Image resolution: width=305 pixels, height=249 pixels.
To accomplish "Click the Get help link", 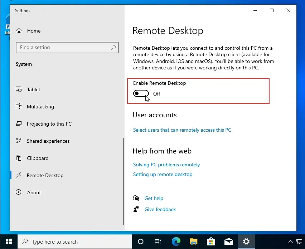I will click(x=154, y=198).
